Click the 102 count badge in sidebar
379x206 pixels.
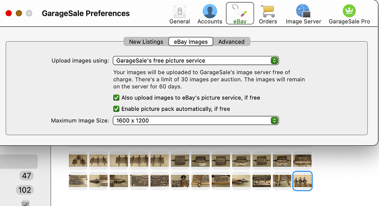[25, 190]
